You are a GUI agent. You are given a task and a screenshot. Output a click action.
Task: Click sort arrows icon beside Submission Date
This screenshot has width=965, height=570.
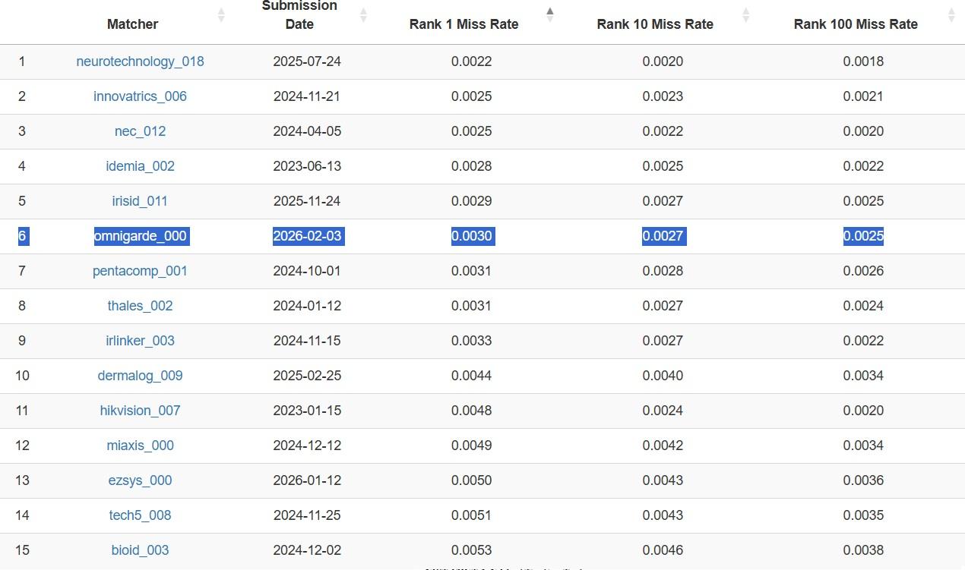click(x=363, y=15)
